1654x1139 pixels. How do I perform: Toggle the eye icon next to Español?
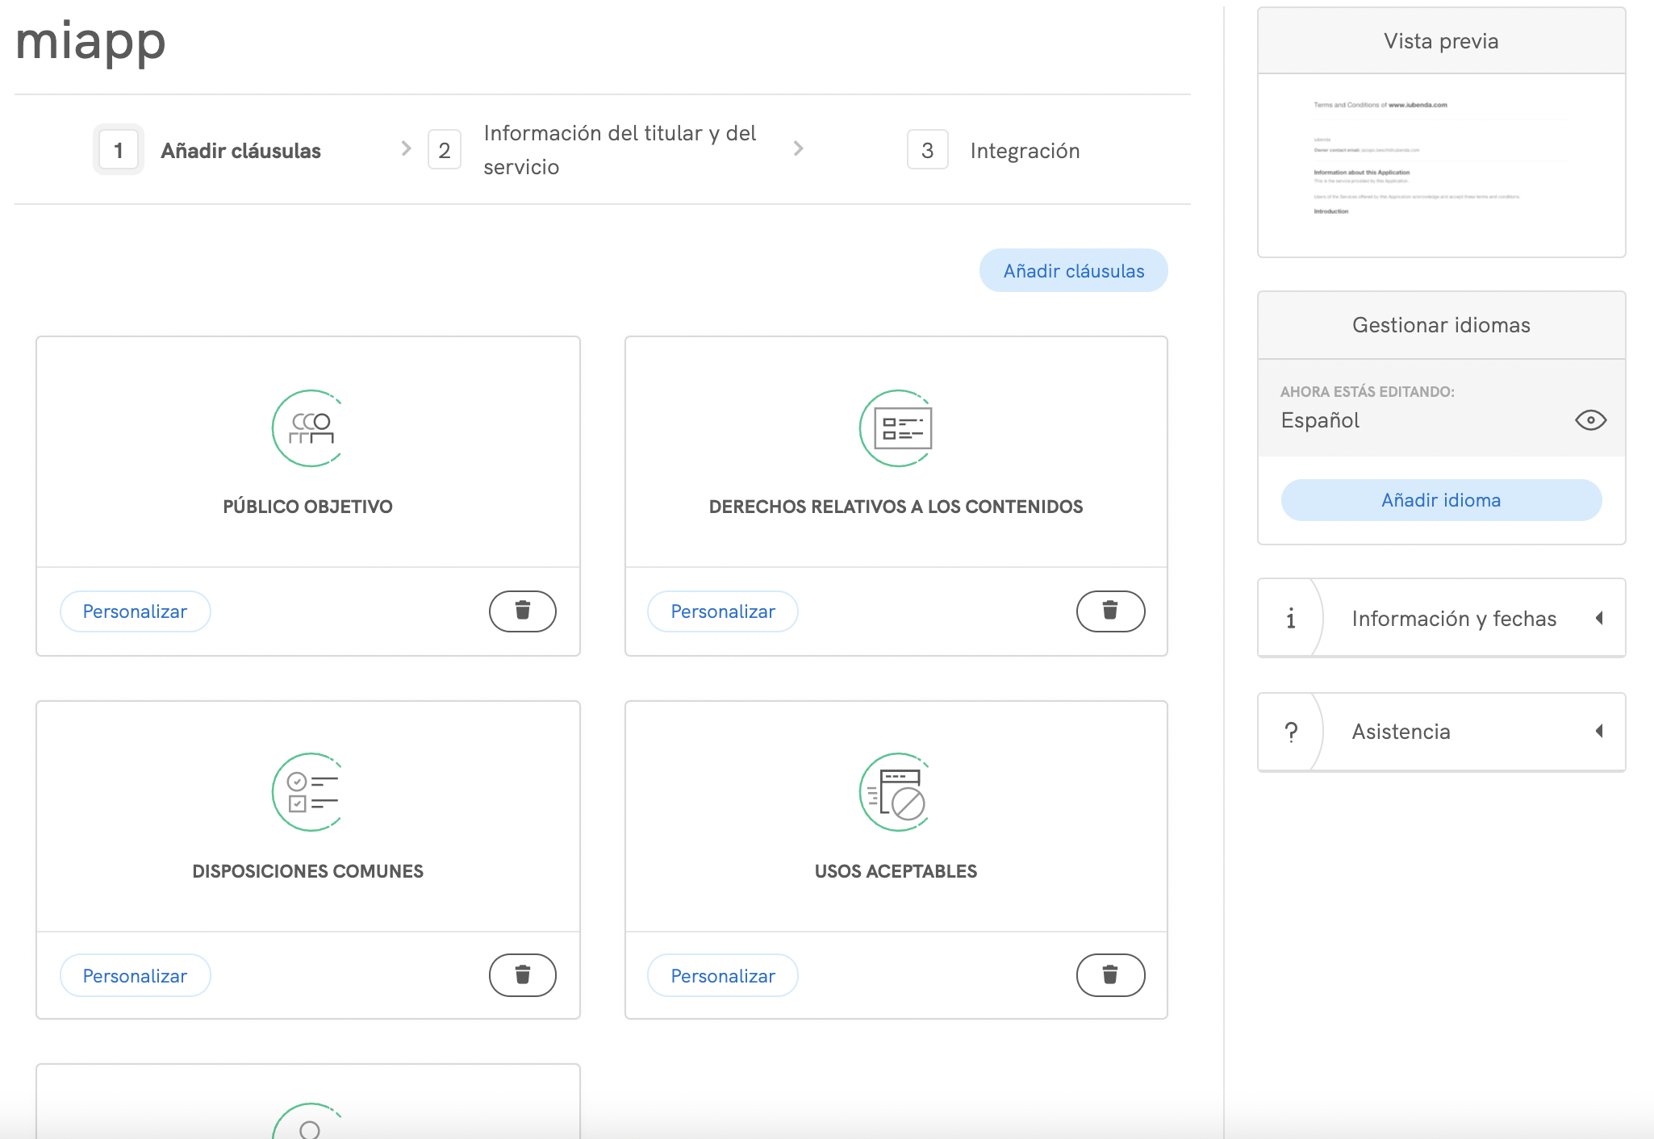tap(1590, 420)
